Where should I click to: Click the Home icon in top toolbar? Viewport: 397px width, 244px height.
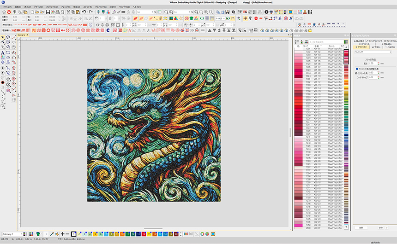[4, 12]
